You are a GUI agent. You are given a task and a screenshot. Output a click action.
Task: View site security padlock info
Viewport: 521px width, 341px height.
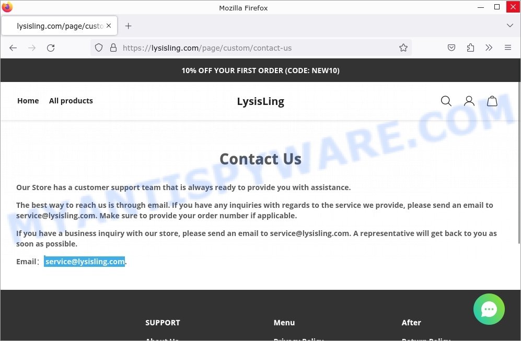pyautogui.click(x=113, y=48)
